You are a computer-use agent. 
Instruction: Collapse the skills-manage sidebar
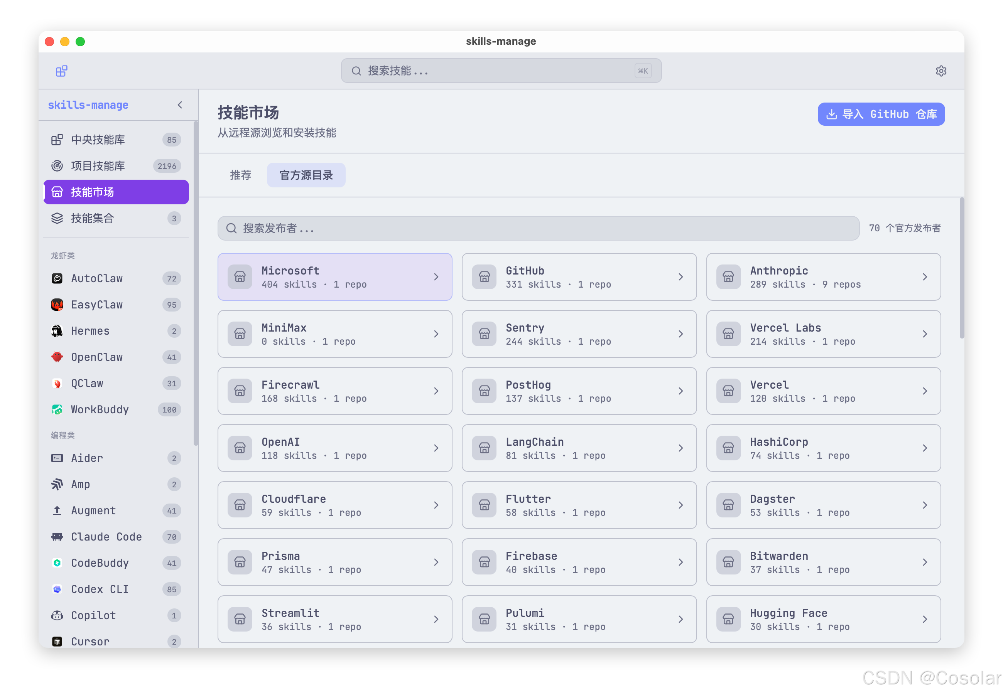[180, 105]
